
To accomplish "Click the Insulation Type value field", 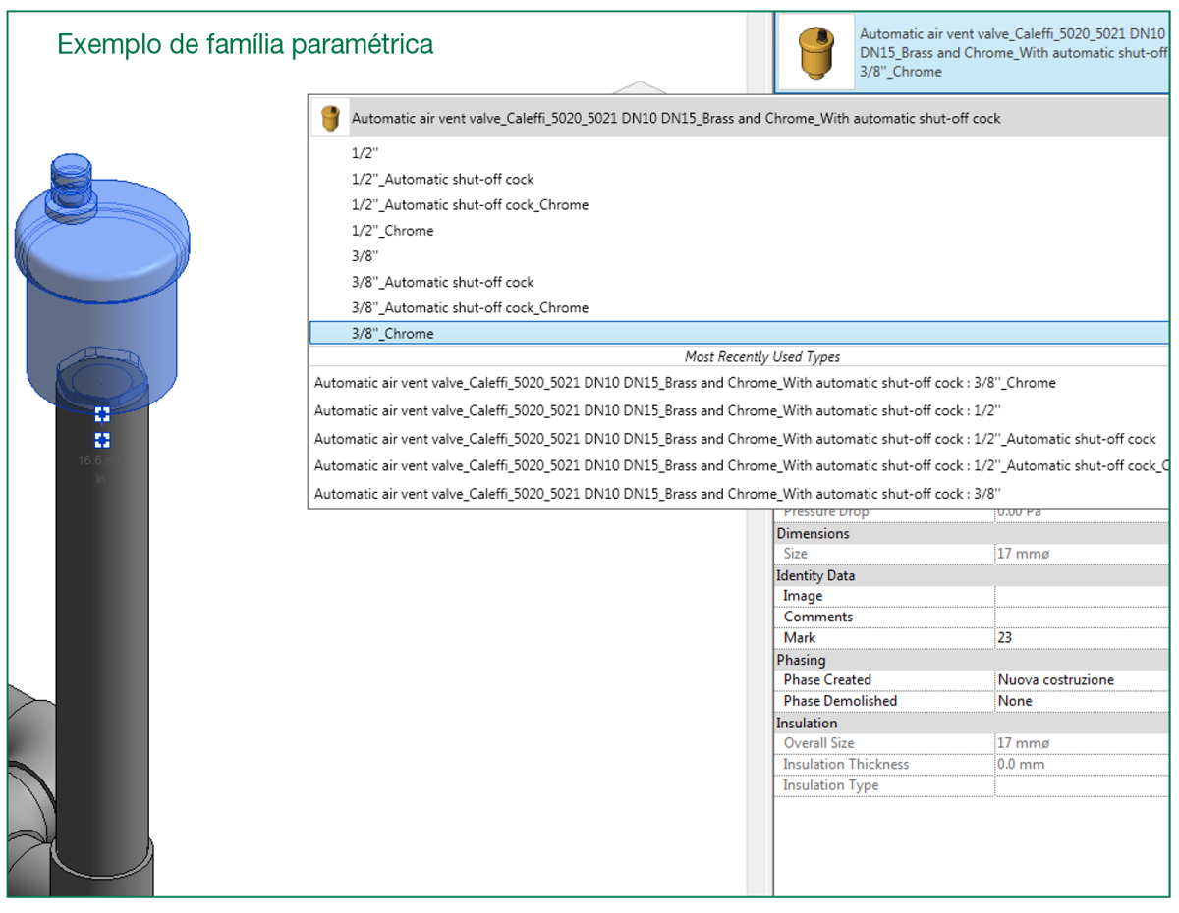I will coord(1083,785).
